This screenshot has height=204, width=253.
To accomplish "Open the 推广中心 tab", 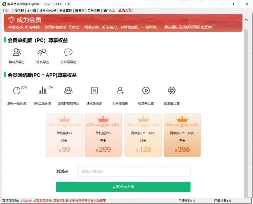I will [109, 11].
